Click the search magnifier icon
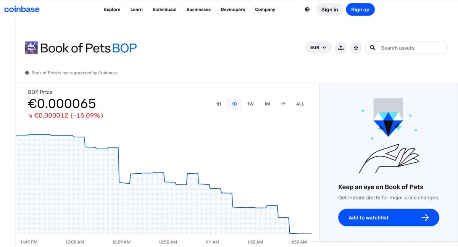 pyautogui.click(x=373, y=48)
